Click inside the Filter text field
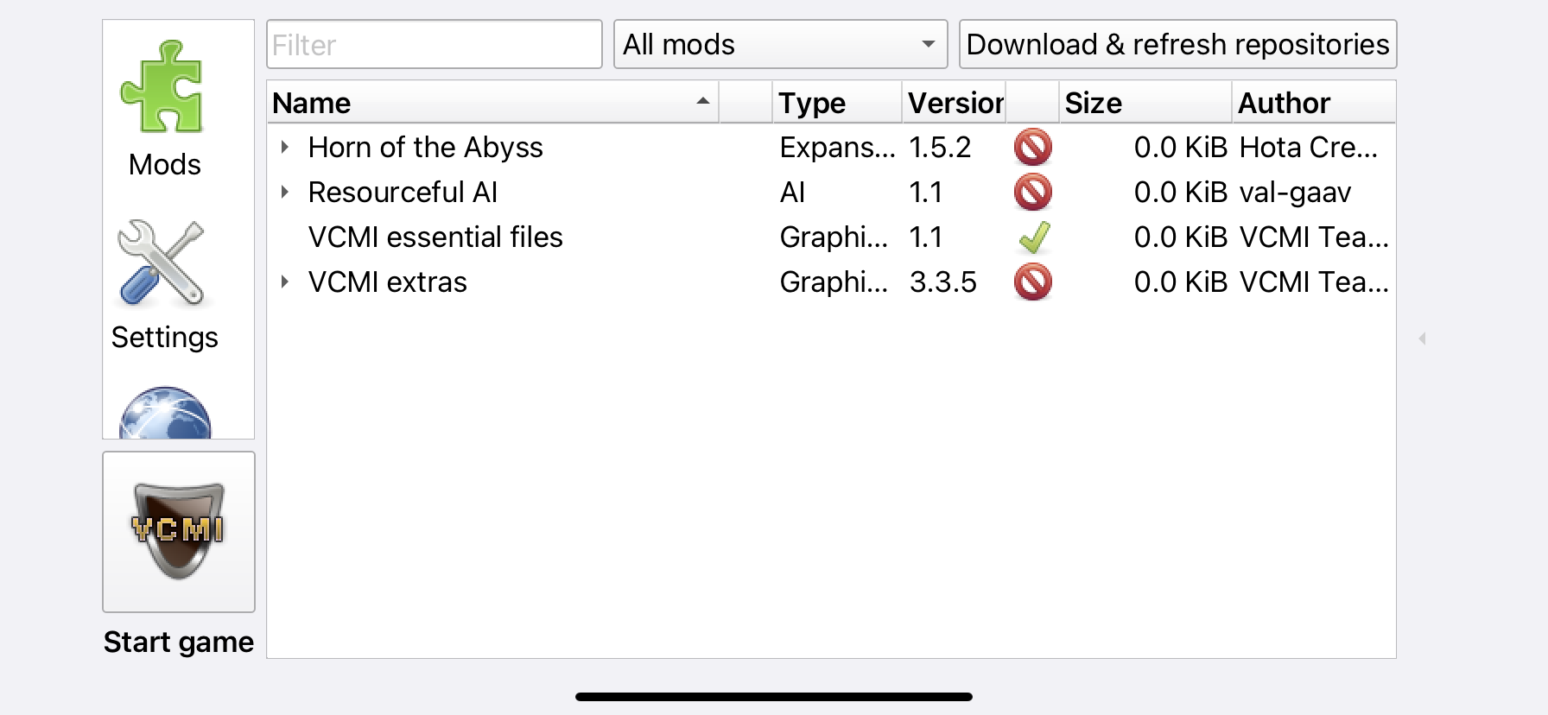Image resolution: width=1548 pixels, height=715 pixels. tap(434, 44)
